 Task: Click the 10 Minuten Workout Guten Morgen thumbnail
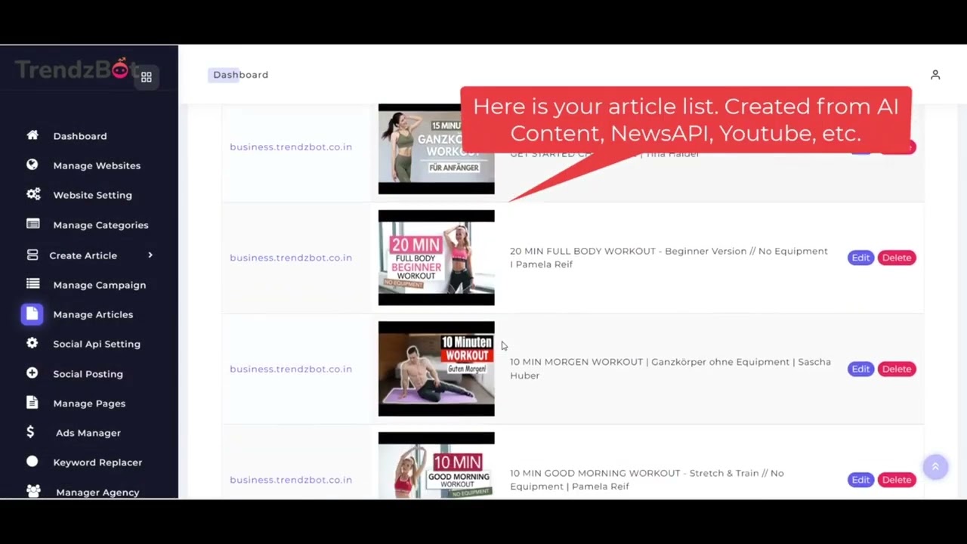tap(437, 369)
